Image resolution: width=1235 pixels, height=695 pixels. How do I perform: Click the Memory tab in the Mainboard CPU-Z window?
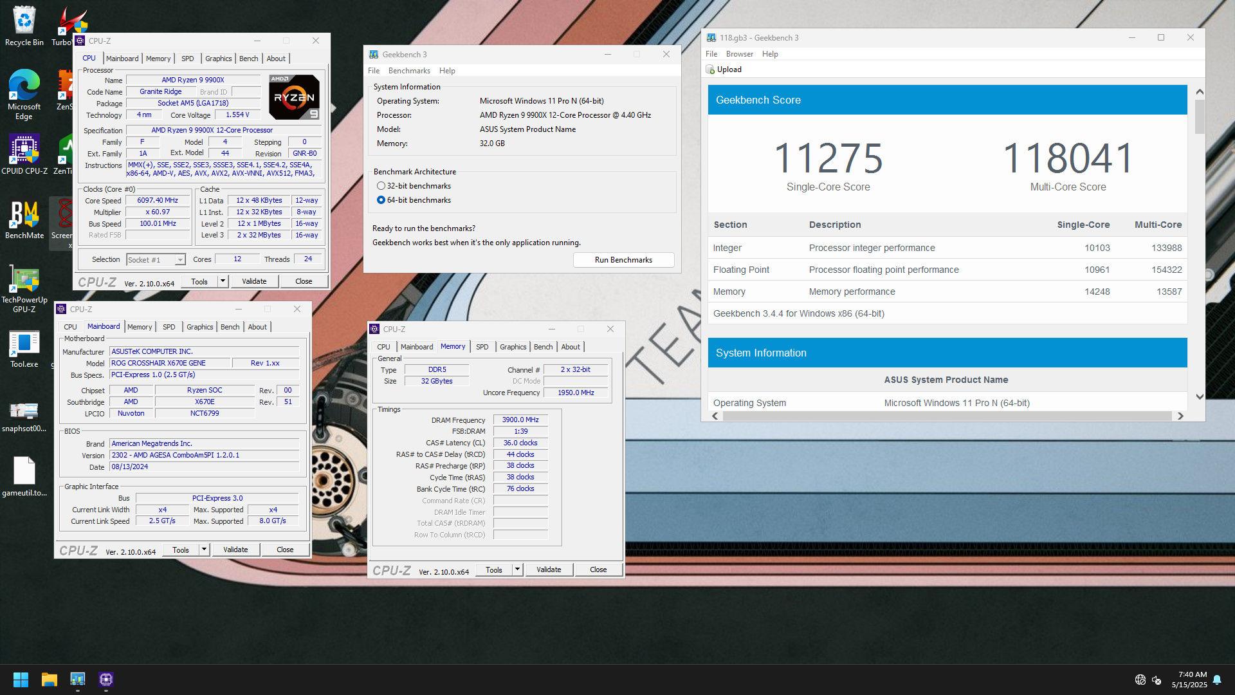[140, 327]
